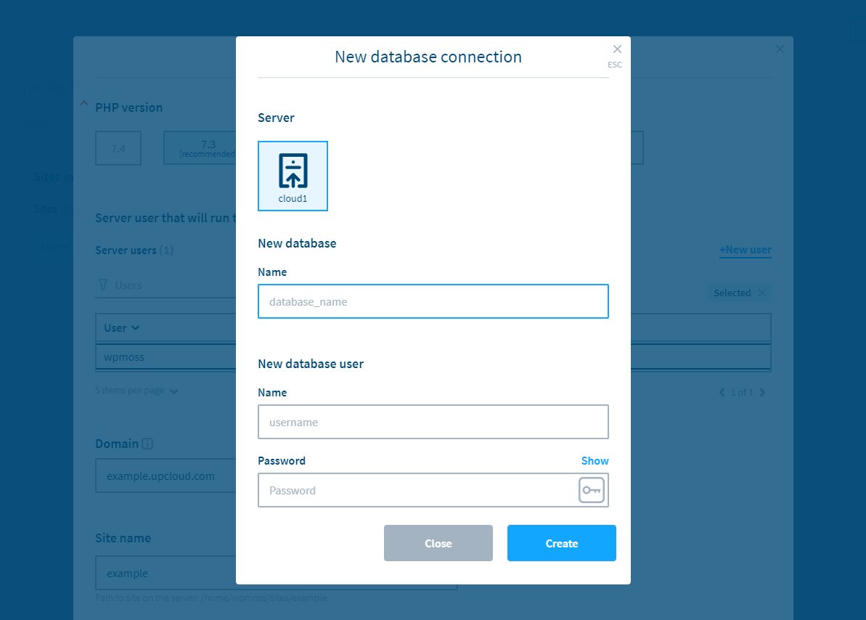Go to next page of server users

click(762, 392)
